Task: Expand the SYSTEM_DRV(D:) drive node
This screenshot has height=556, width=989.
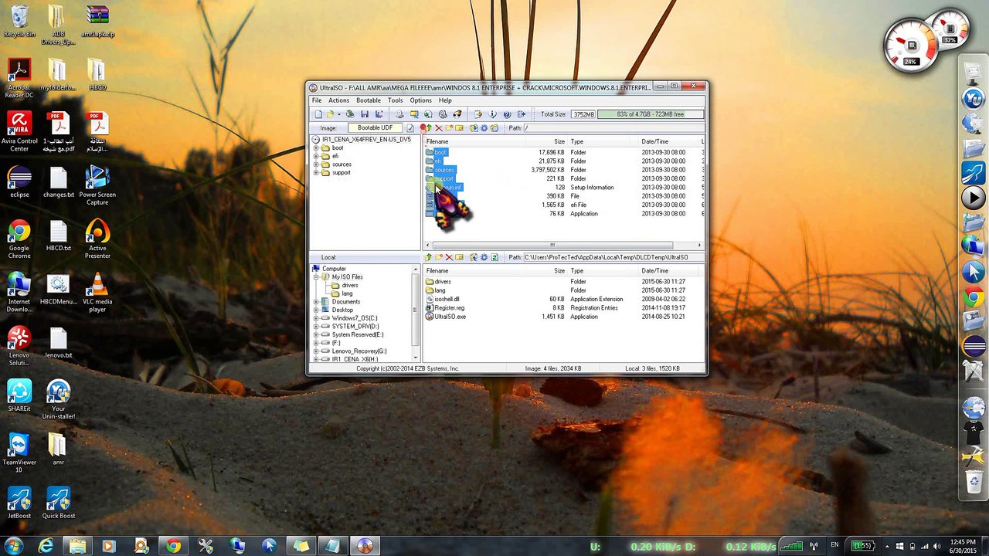Action: pyautogui.click(x=316, y=327)
